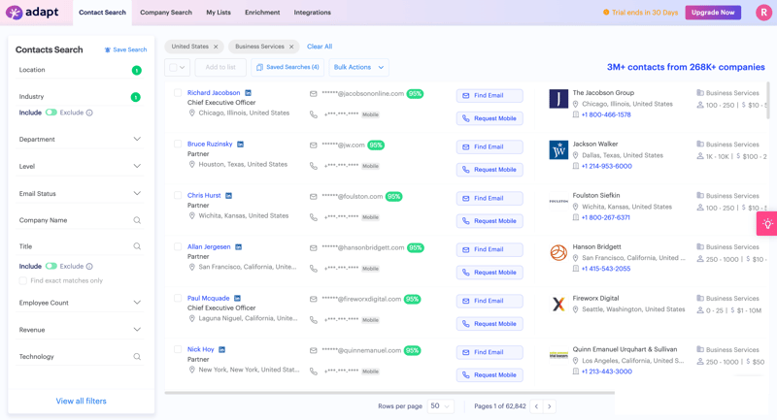The height and width of the screenshot is (420, 777).
Task: Click View all filters link
Action: pyautogui.click(x=81, y=401)
